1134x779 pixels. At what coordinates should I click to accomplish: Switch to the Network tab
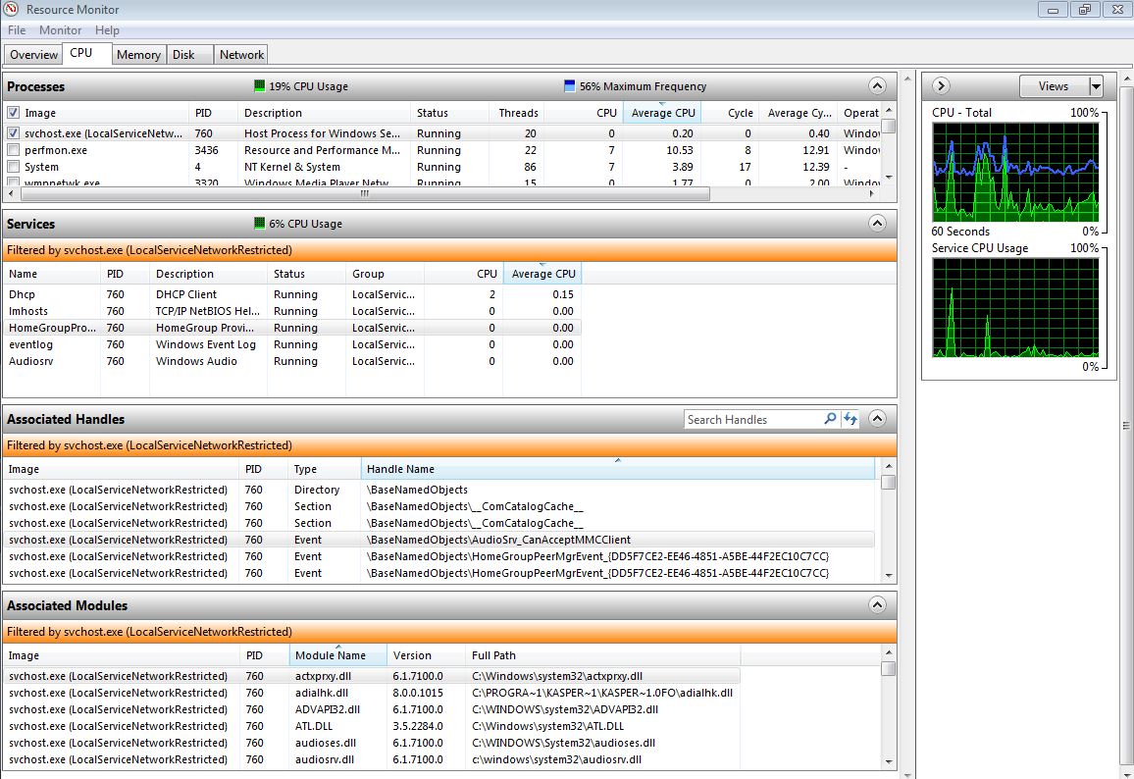[x=241, y=55]
